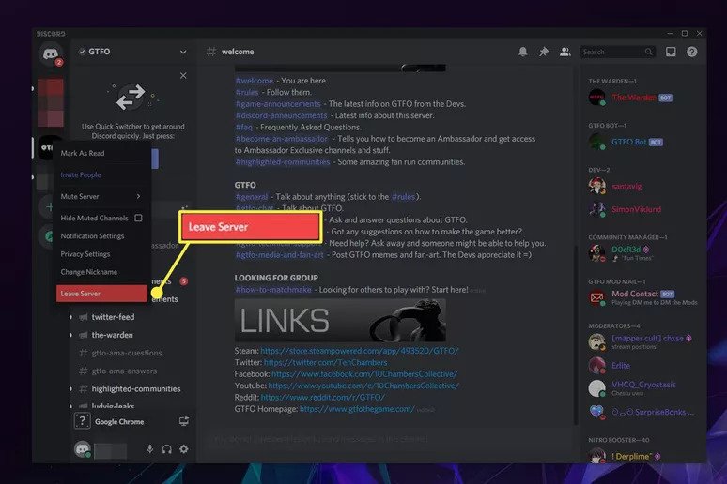Open help question mark icon

pyautogui.click(x=691, y=52)
